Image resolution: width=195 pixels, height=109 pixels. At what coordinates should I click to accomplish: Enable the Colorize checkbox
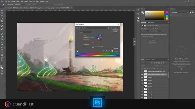coord(112,48)
